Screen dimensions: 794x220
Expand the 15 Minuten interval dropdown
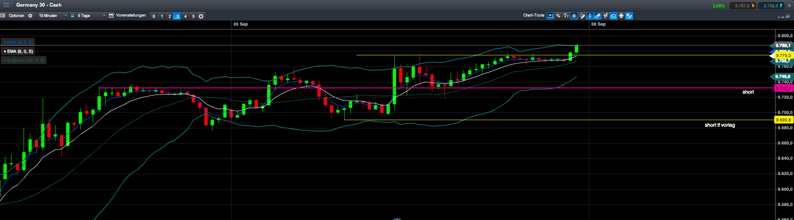53,16
